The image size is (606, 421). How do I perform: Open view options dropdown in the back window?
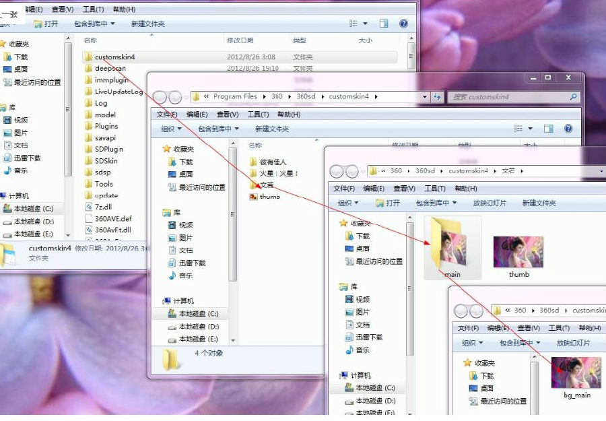pyautogui.click(x=365, y=24)
